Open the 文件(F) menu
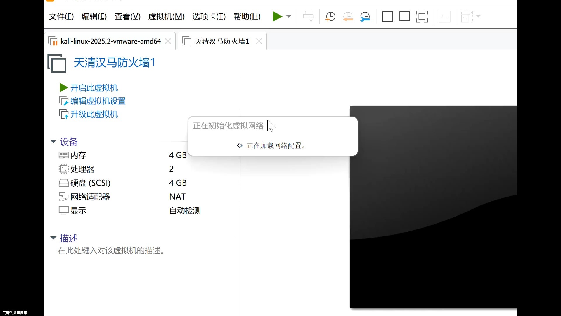The image size is (561, 316). coord(61,16)
